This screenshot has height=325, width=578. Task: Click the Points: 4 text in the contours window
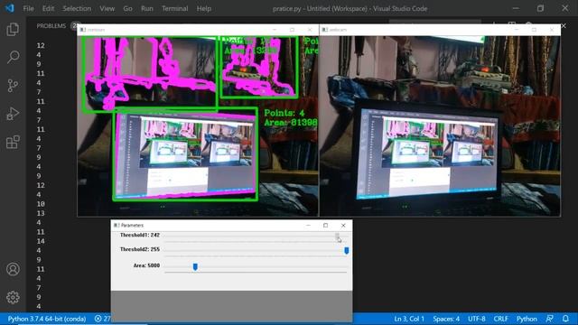[x=284, y=113]
